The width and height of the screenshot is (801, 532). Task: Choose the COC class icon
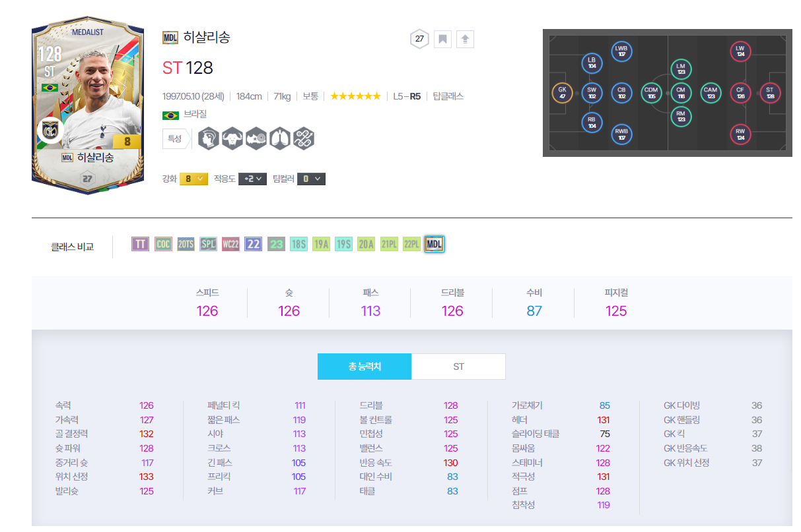pyautogui.click(x=163, y=244)
